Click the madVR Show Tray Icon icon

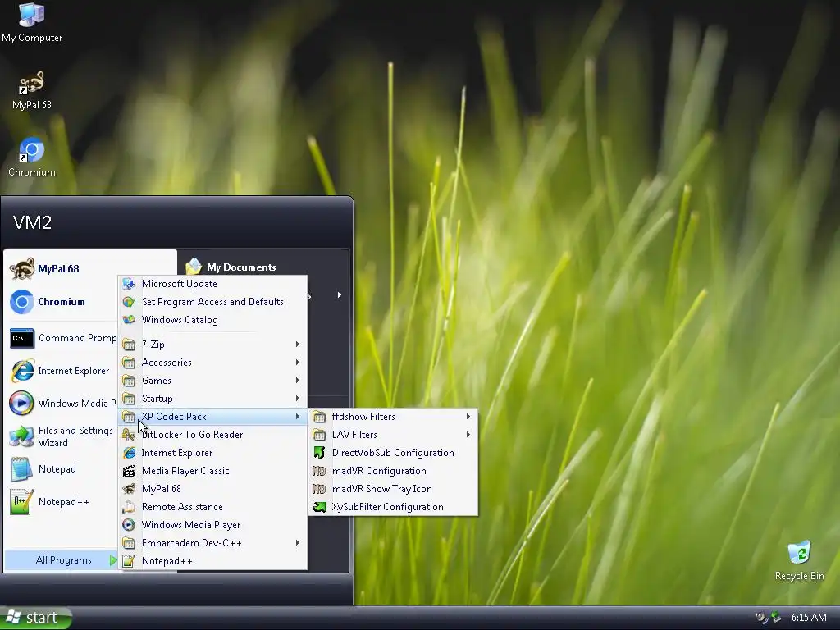319,489
